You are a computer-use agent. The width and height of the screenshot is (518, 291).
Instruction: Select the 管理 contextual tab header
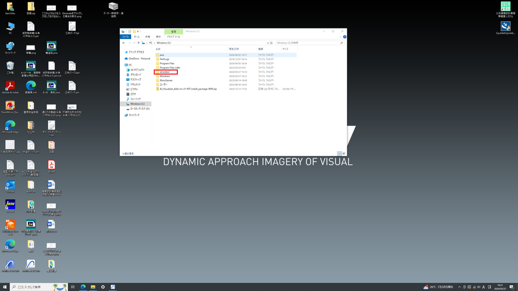pyautogui.click(x=173, y=32)
